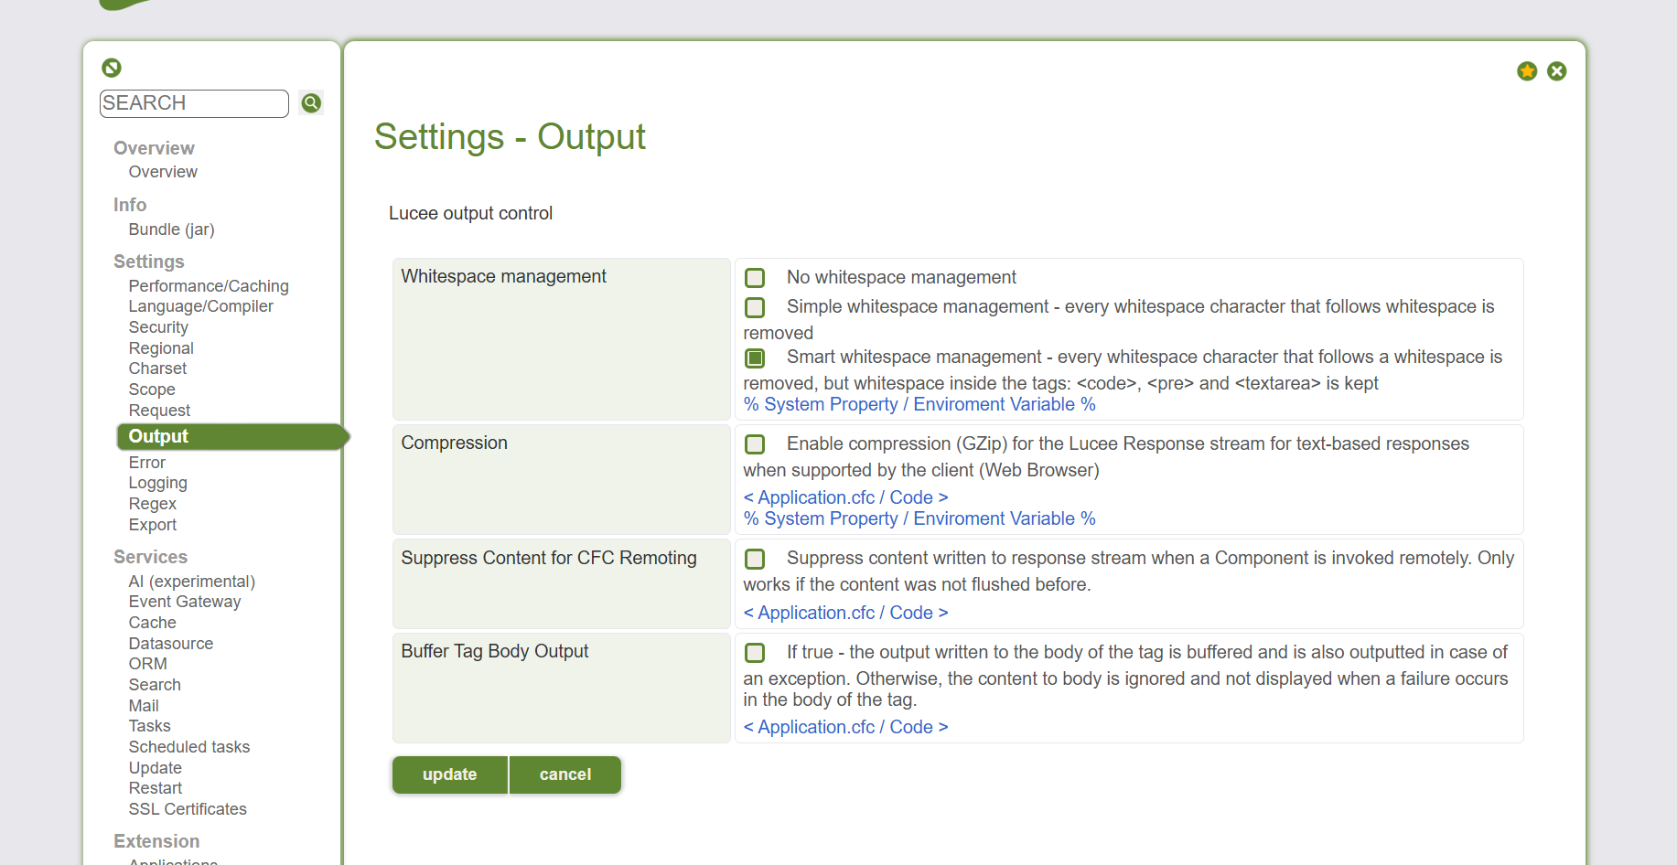
Task: Click the favorite star icon
Action: point(1527,71)
